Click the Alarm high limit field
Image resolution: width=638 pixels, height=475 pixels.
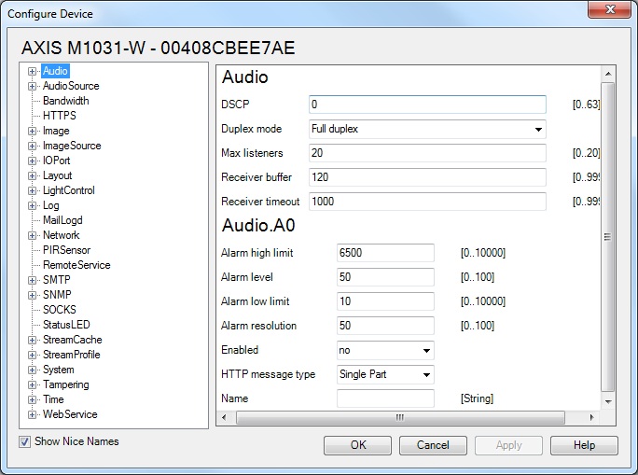(385, 253)
